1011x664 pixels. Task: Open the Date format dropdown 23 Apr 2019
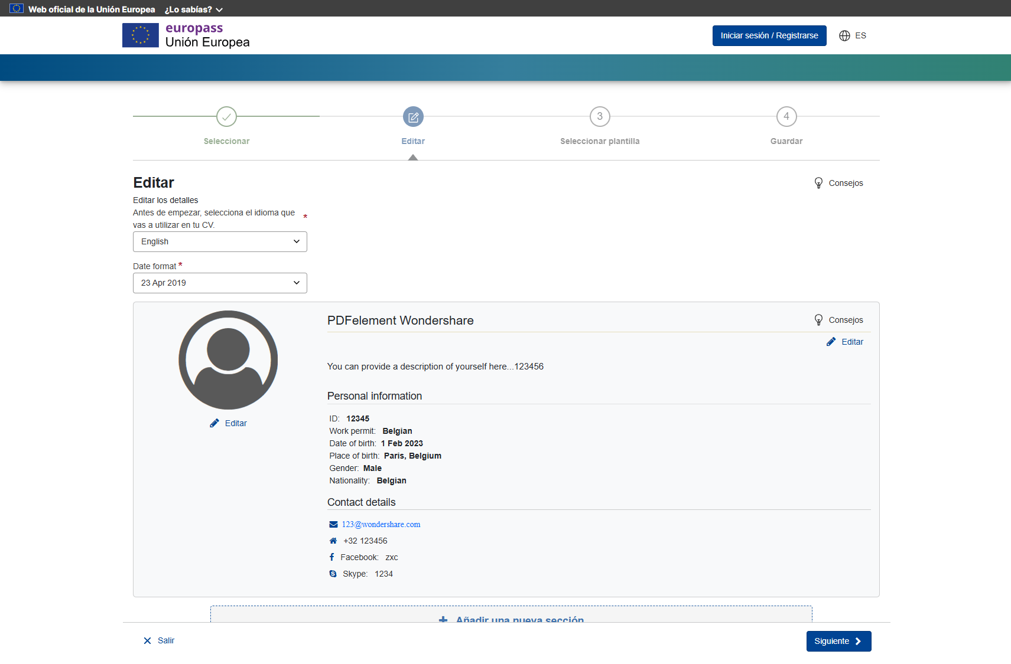(x=220, y=283)
